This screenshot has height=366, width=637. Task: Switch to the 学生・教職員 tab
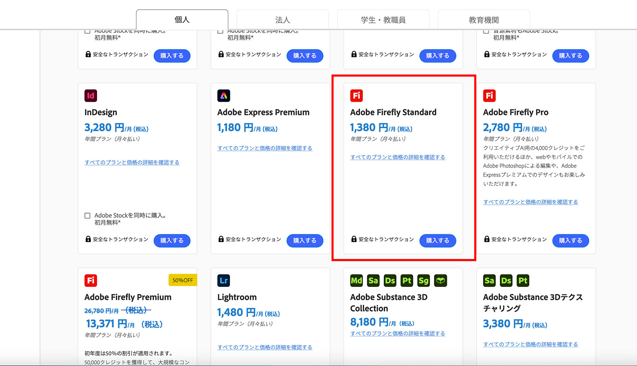click(383, 19)
